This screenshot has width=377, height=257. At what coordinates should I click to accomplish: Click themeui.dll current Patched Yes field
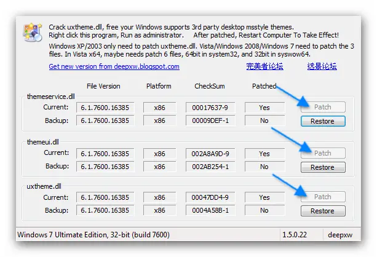[264, 154]
